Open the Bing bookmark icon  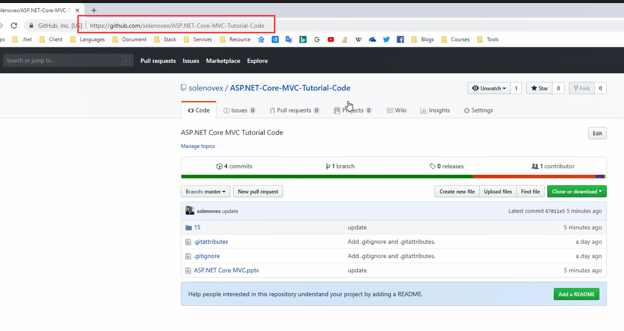tap(303, 39)
